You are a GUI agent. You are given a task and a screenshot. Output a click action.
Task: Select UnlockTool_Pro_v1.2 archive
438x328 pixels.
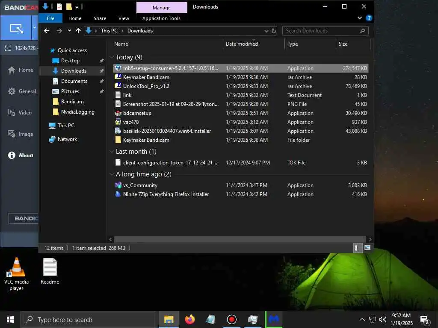240,86
